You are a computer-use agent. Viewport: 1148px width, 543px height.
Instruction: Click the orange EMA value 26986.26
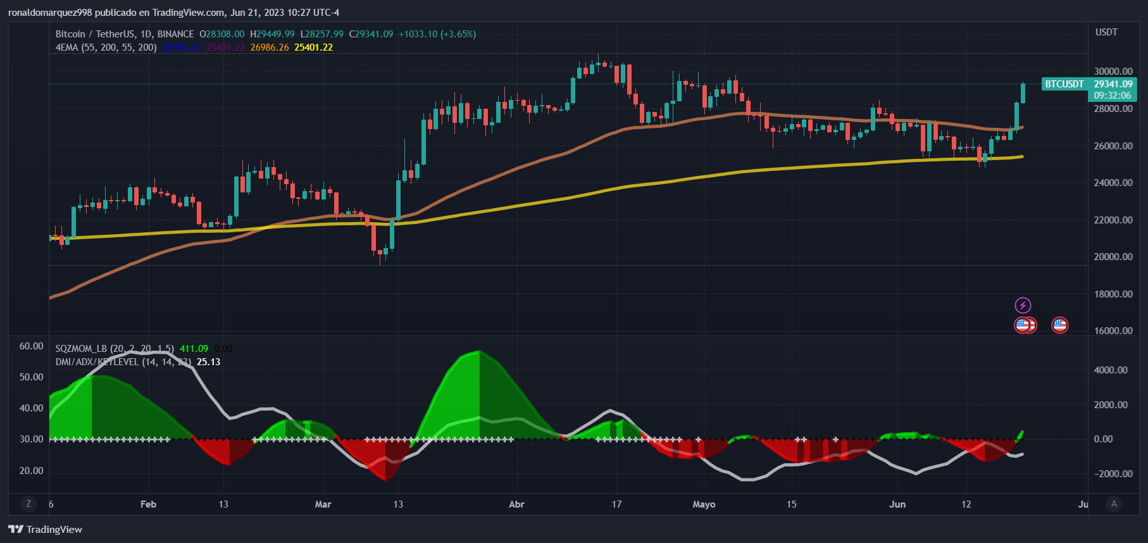[270, 47]
